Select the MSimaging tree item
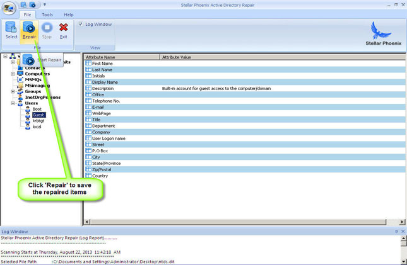 (x=37, y=86)
